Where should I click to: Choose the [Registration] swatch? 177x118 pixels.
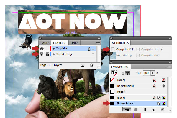(x=139, y=86)
